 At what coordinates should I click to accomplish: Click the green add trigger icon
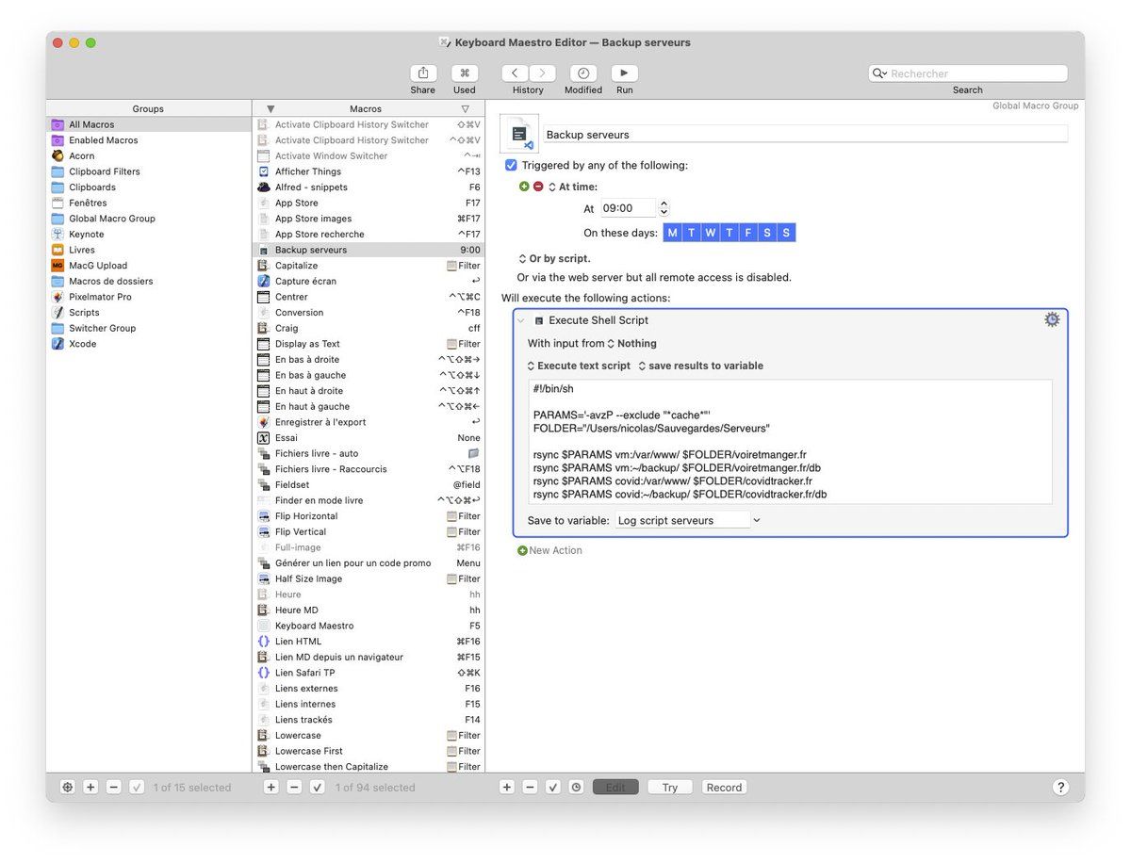point(524,187)
